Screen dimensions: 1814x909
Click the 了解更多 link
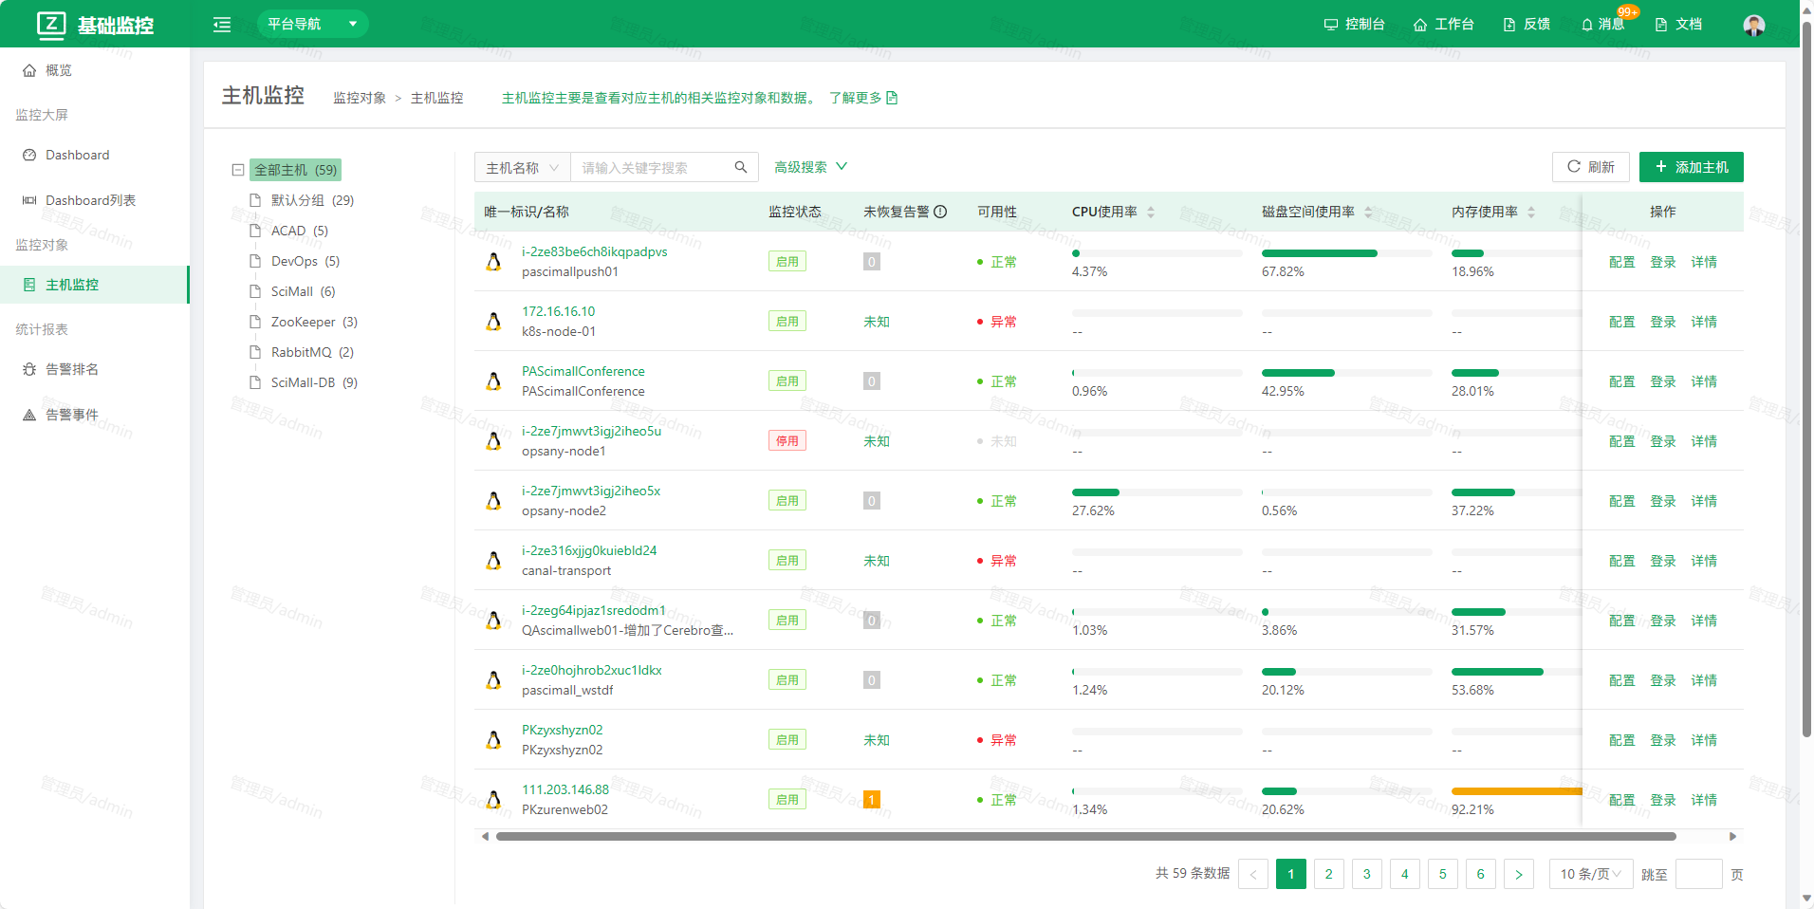862,98
